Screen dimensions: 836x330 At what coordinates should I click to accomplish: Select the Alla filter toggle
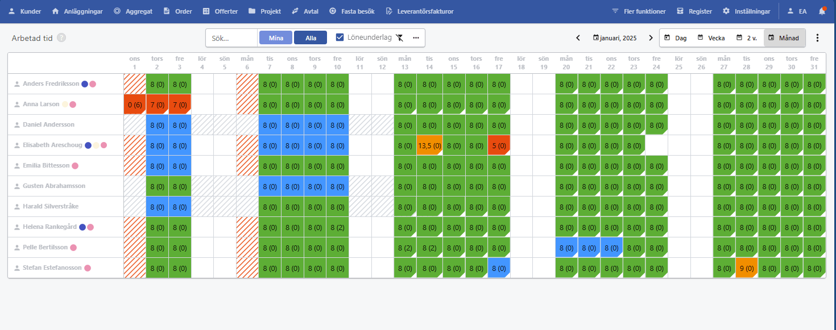click(311, 38)
